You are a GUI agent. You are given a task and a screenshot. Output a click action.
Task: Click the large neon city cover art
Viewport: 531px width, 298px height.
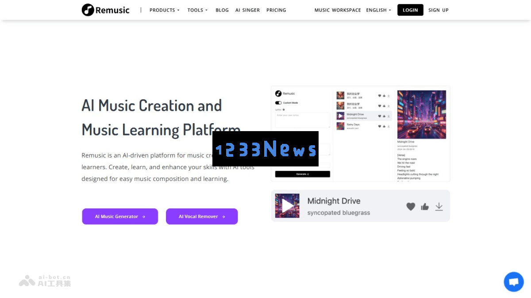click(x=422, y=115)
